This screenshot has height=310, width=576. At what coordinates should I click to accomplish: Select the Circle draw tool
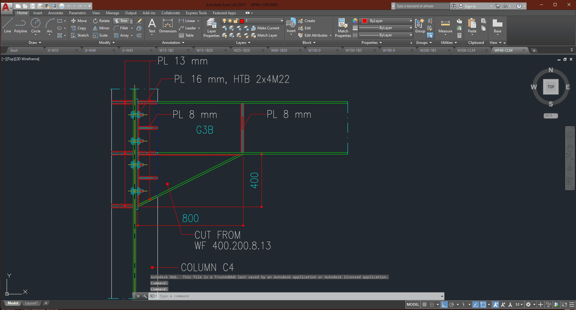[36, 26]
